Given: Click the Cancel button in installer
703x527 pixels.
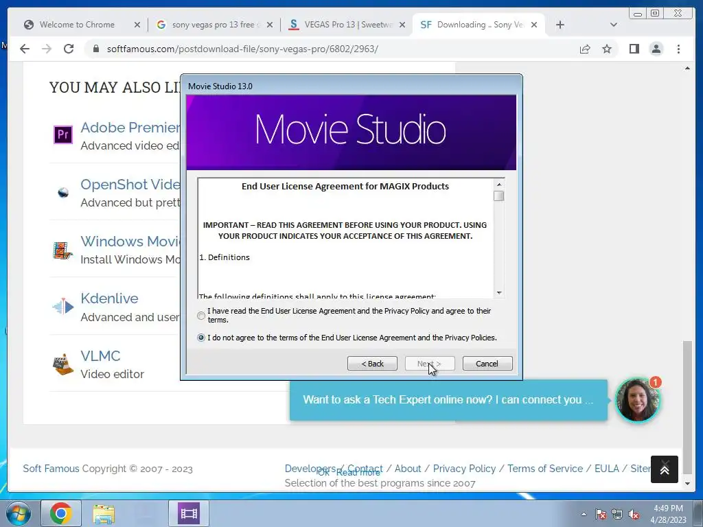Looking at the screenshot, I should pyautogui.click(x=487, y=364).
